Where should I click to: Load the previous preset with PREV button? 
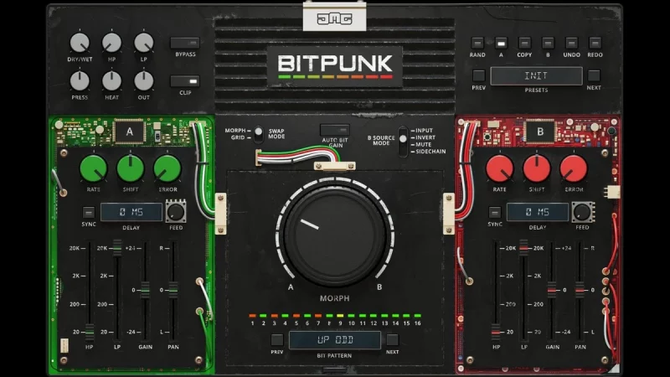(x=478, y=75)
